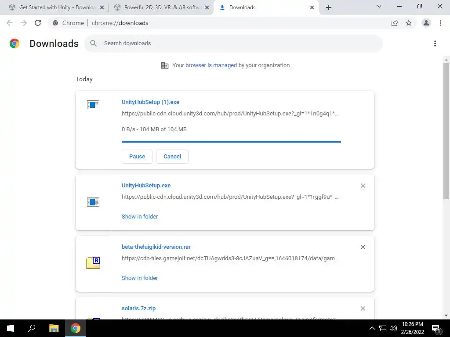Click the beta-theluigikid-version.rar archive icon
Screen dimensions: 450x337
pos(93,262)
